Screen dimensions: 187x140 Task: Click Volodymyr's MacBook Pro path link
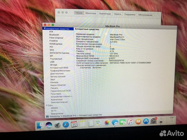coord(63,116)
